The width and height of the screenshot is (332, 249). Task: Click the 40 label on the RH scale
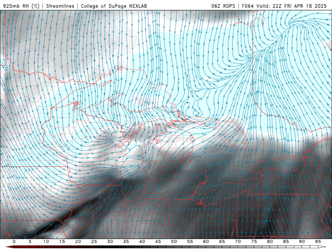pos(142,242)
